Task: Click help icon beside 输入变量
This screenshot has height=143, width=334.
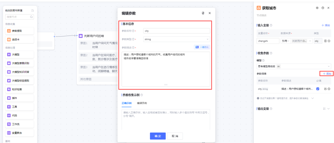Action: pyautogui.click(x=271, y=25)
